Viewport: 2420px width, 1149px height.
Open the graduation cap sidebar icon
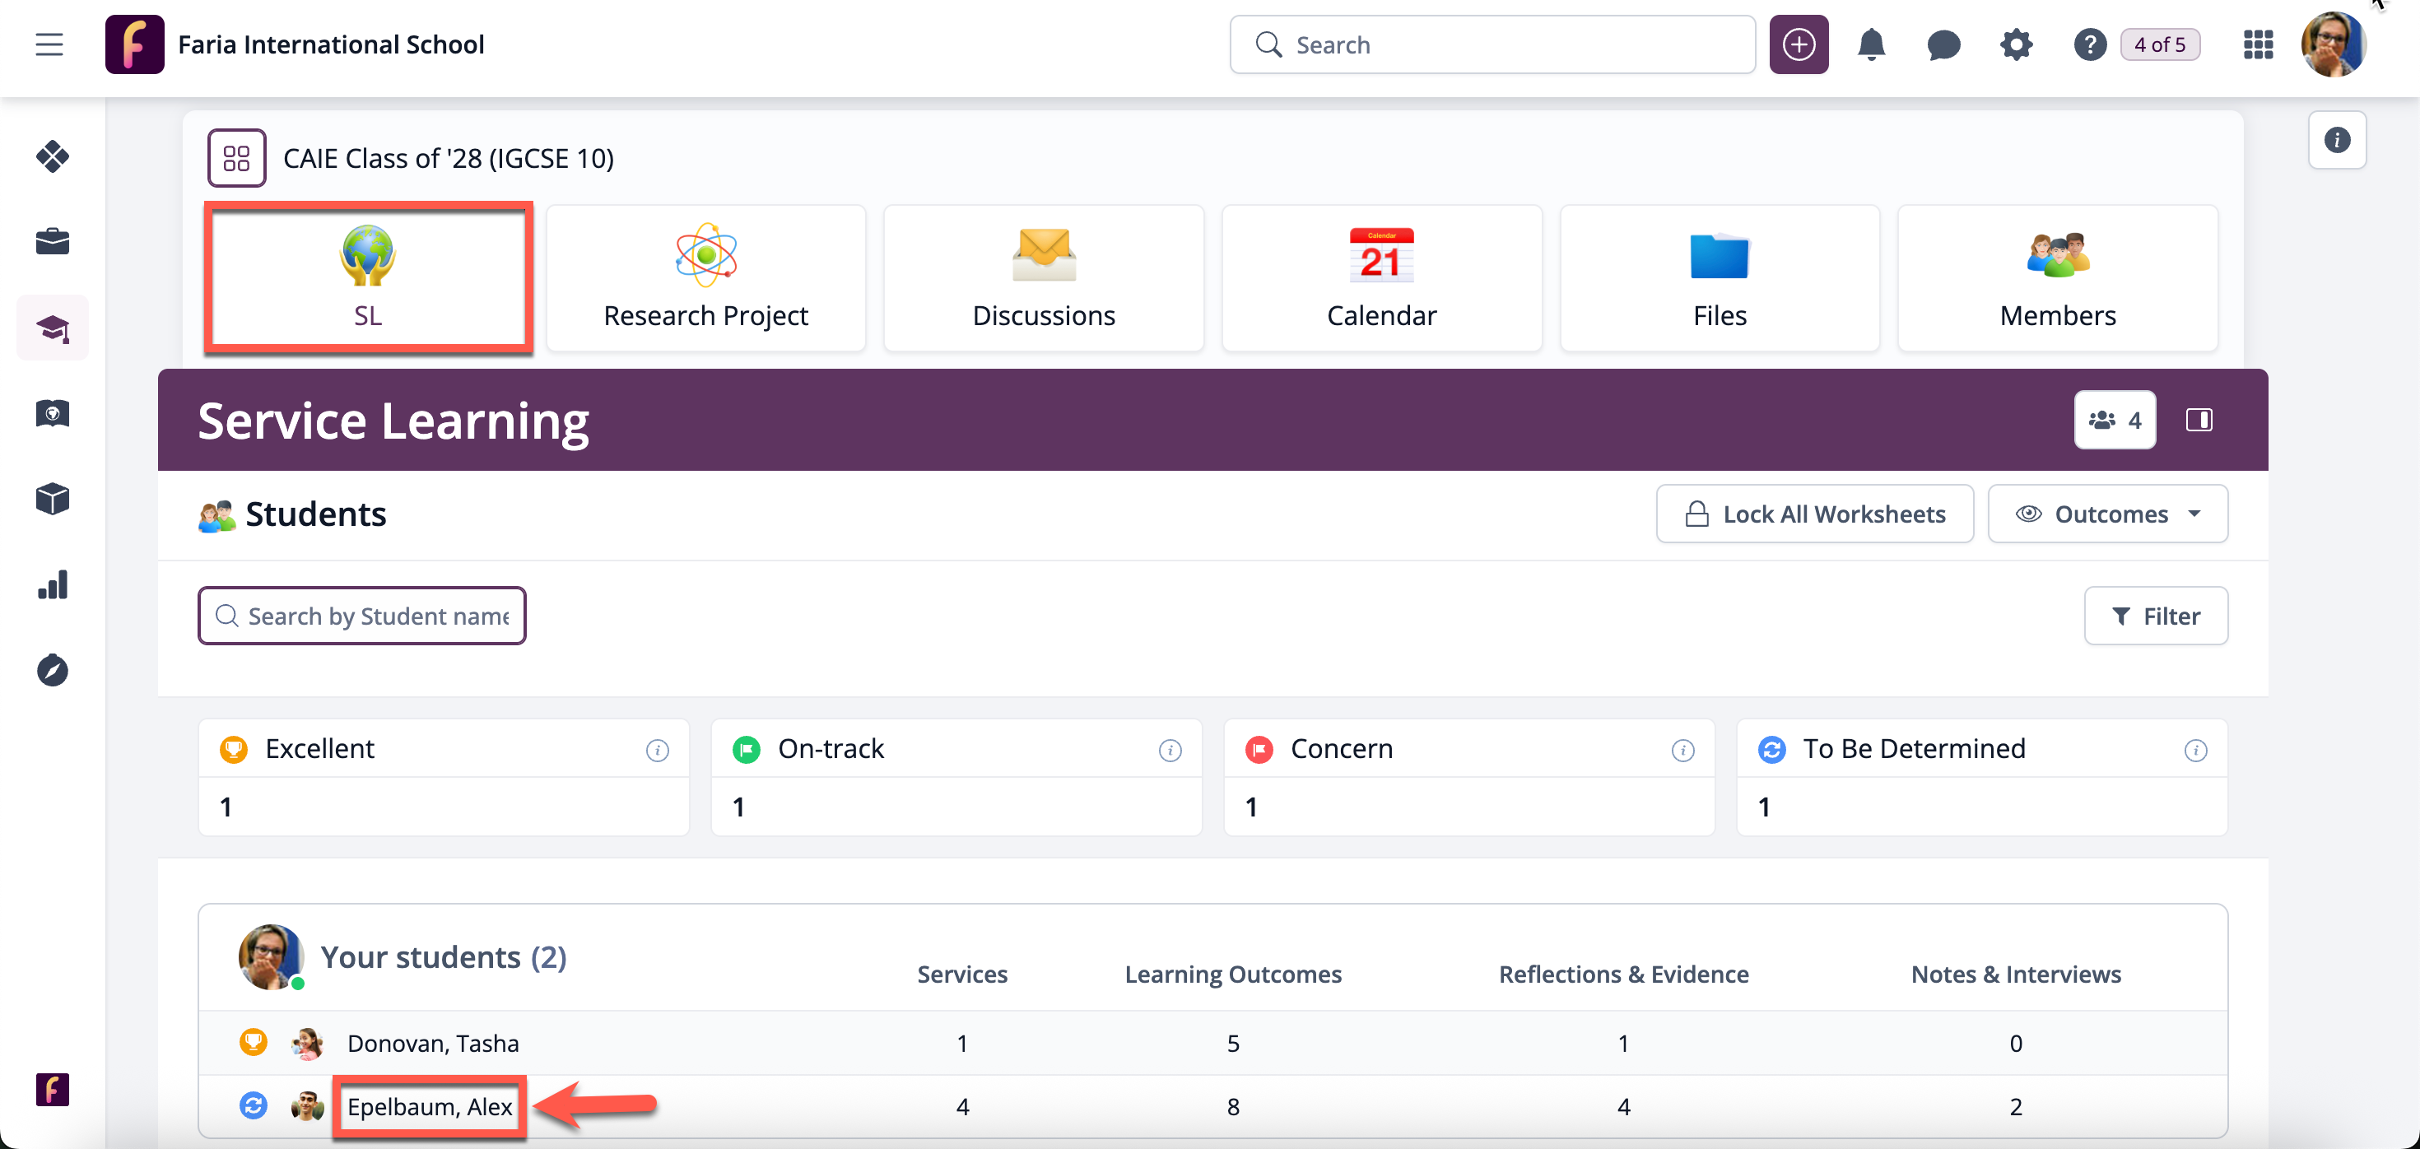pyautogui.click(x=53, y=328)
